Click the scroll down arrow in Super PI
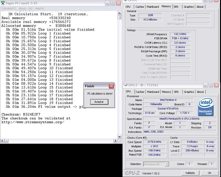 (120, 137)
